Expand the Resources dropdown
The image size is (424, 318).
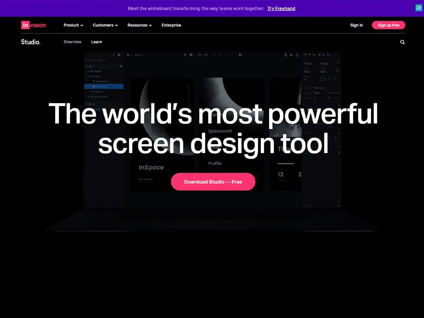[140, 25]
